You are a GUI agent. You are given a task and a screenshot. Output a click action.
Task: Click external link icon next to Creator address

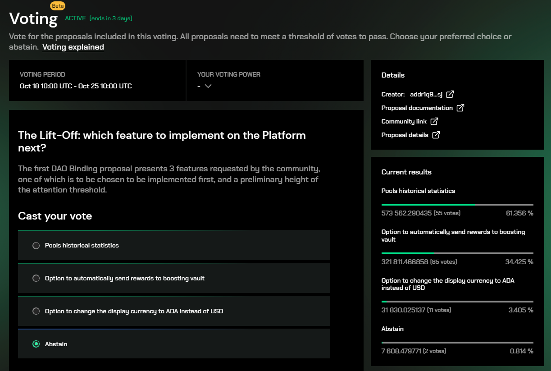[450, 94]
